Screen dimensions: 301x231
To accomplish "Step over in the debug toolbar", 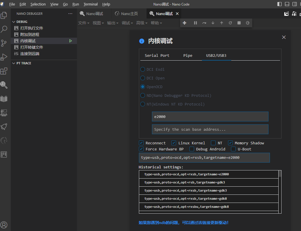I will click(204, 23).
